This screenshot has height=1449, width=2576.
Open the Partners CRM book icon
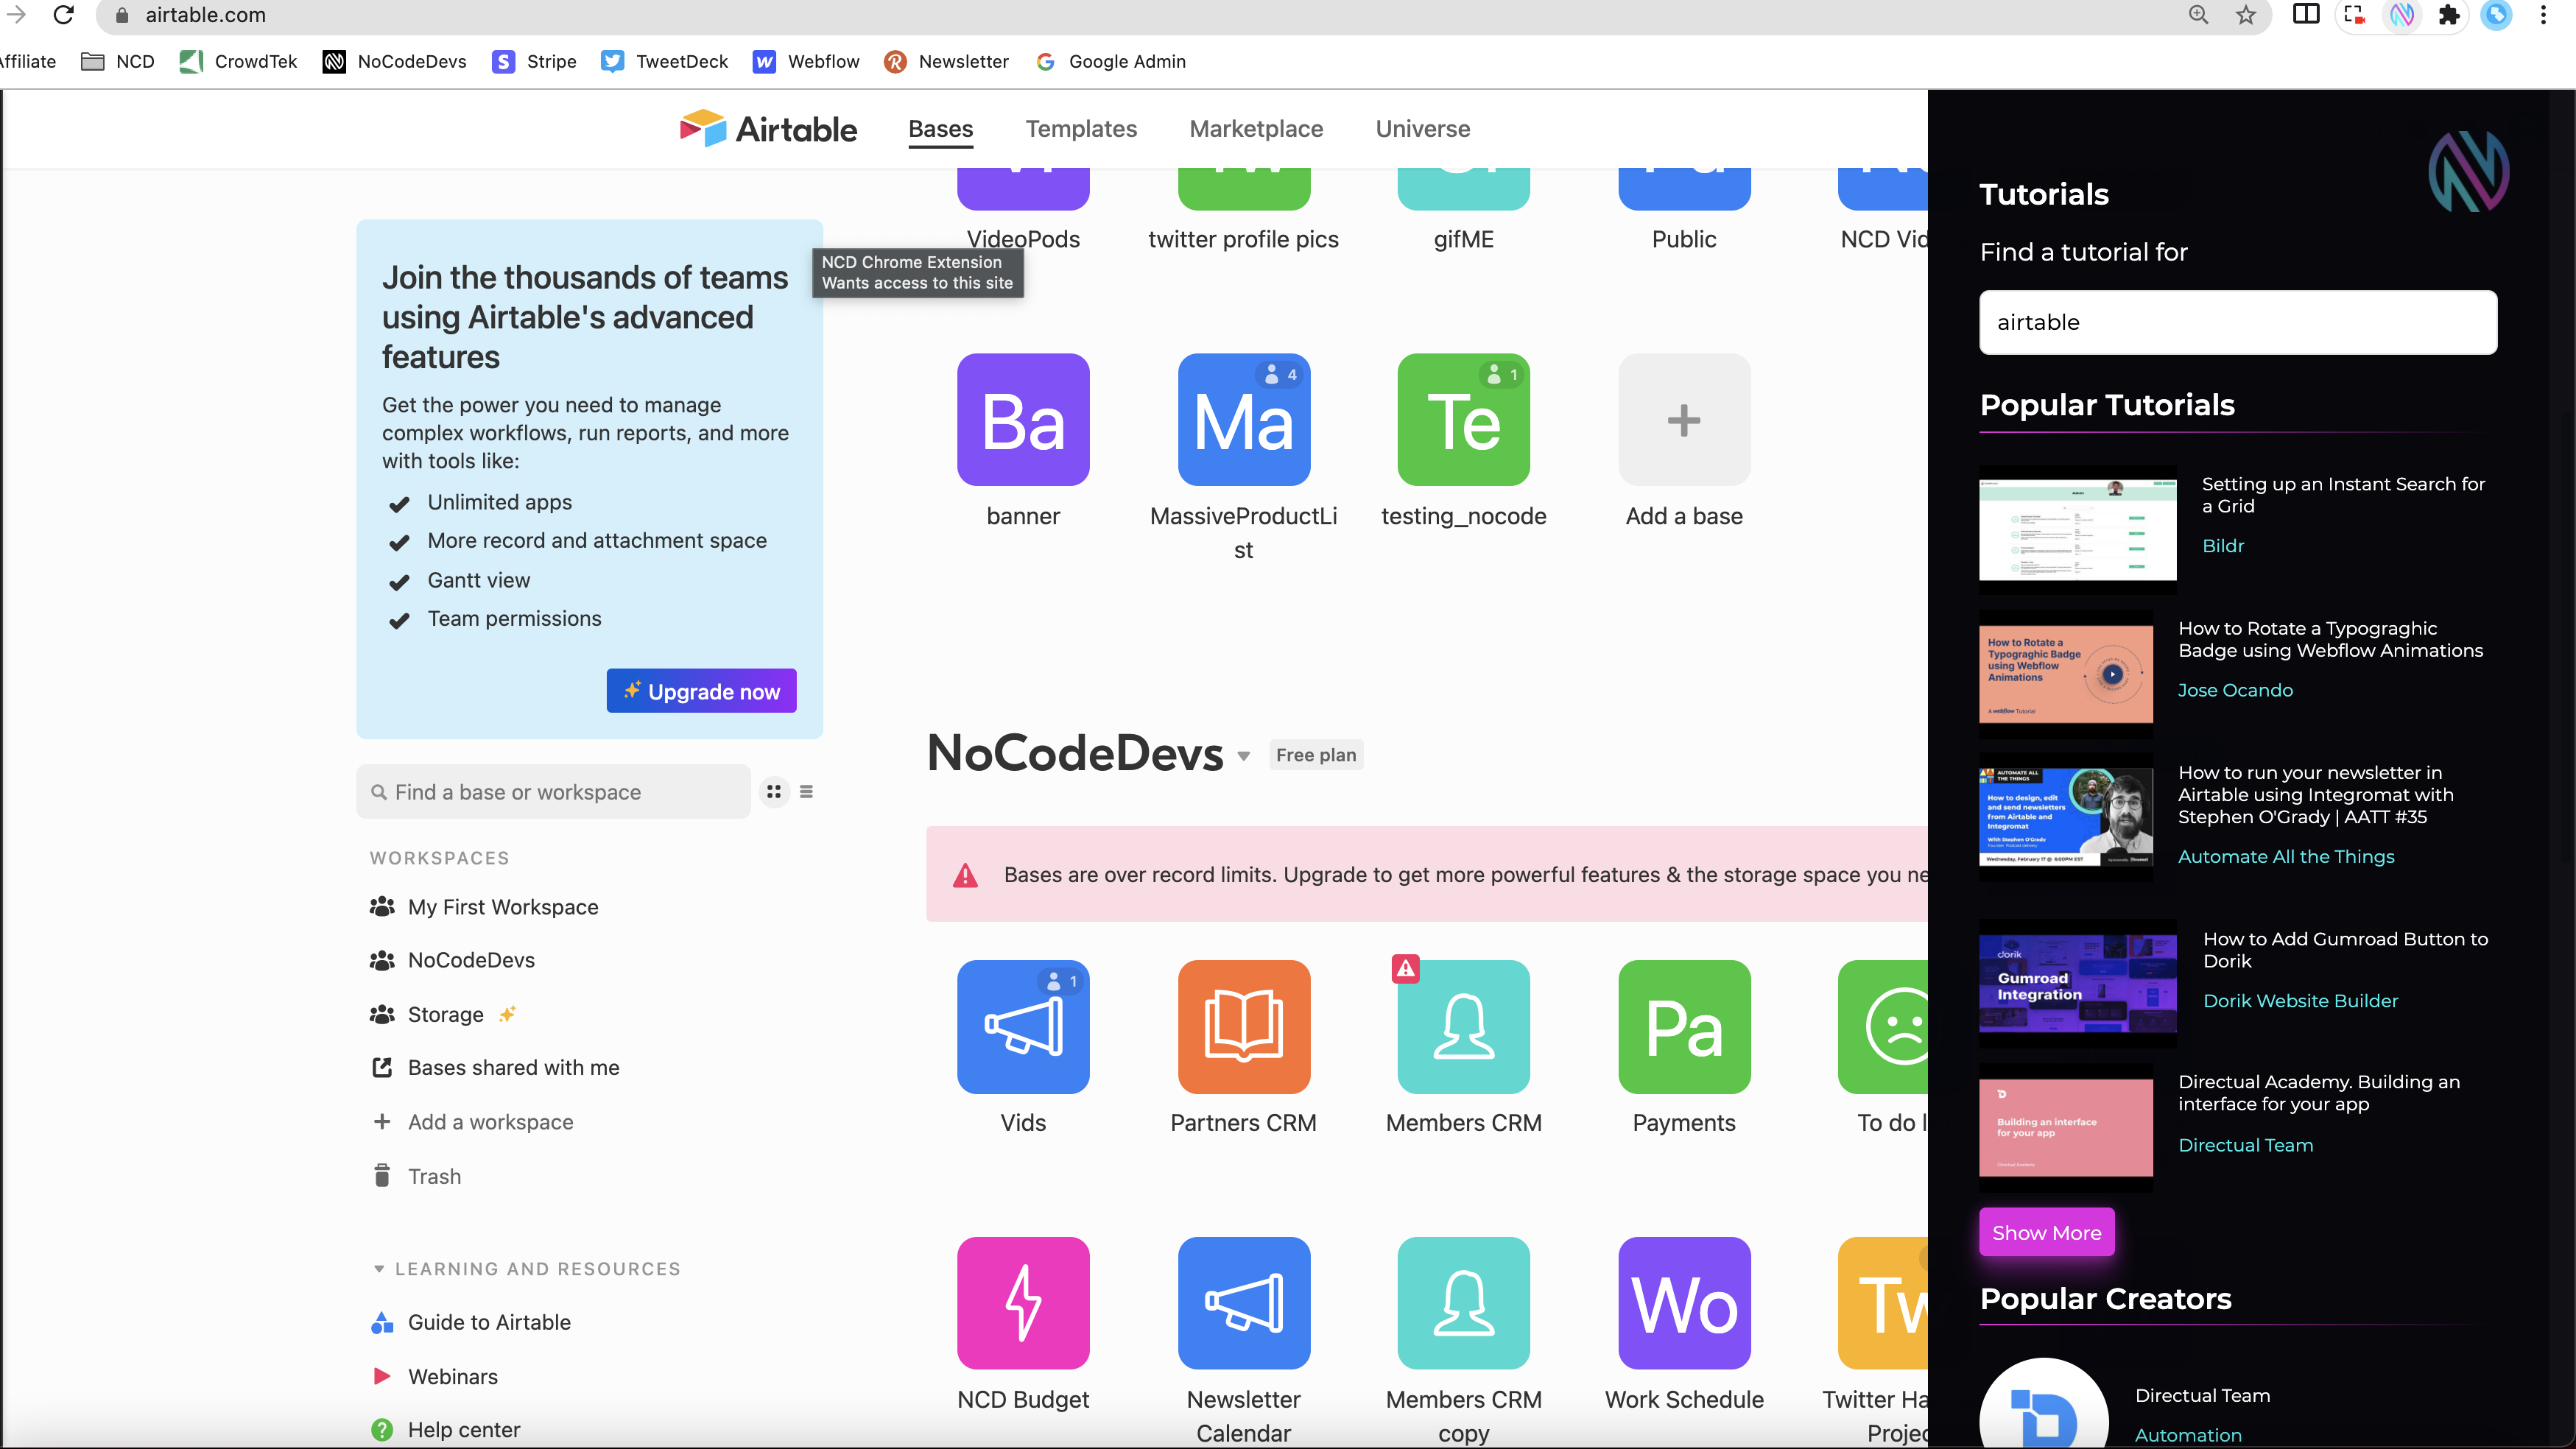point(1243,1026)
